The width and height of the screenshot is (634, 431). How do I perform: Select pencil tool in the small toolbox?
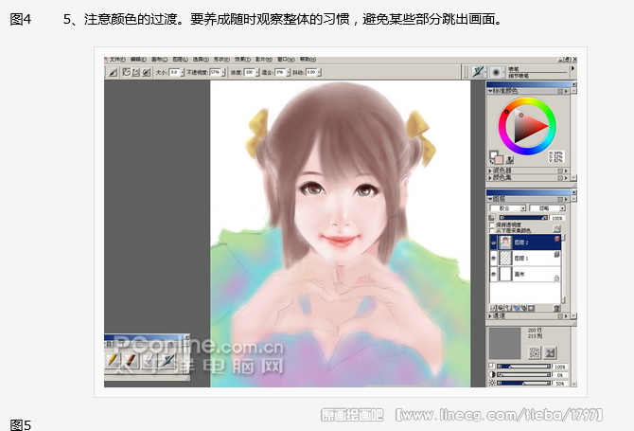click(x=113, y=360)
